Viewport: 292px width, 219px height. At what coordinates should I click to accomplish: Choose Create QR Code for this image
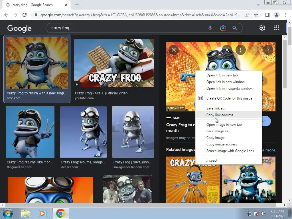(229, 98)
